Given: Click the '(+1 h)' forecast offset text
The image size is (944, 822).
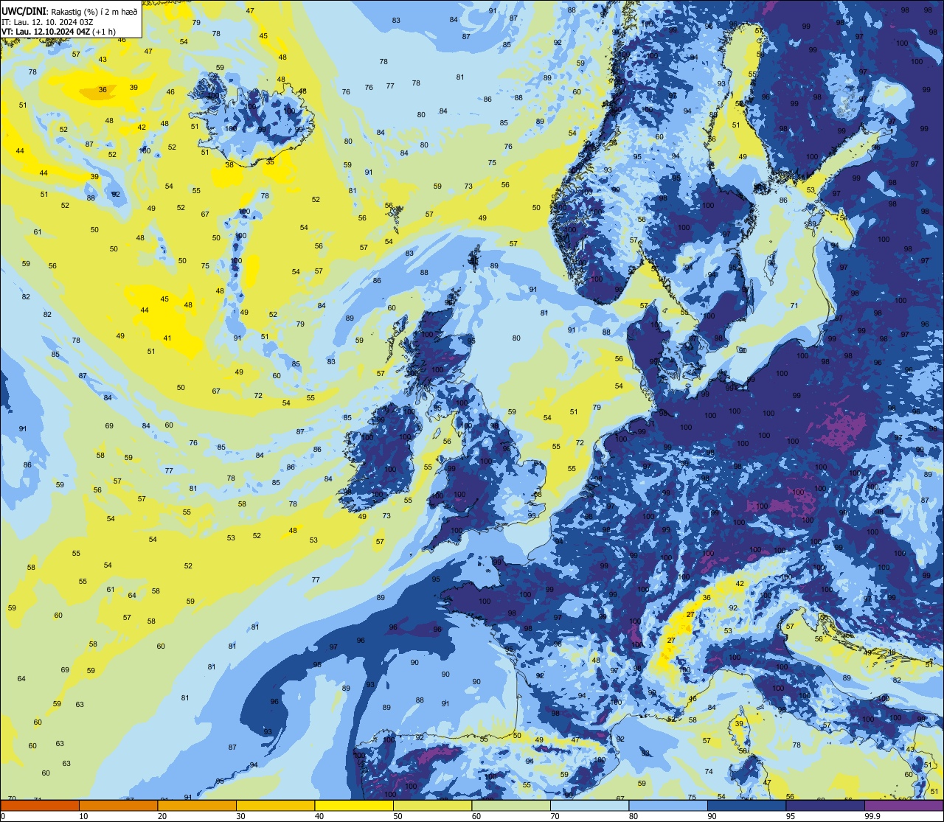Looking at the screenshot, I should pyautogui.click(x=104, y=31).
